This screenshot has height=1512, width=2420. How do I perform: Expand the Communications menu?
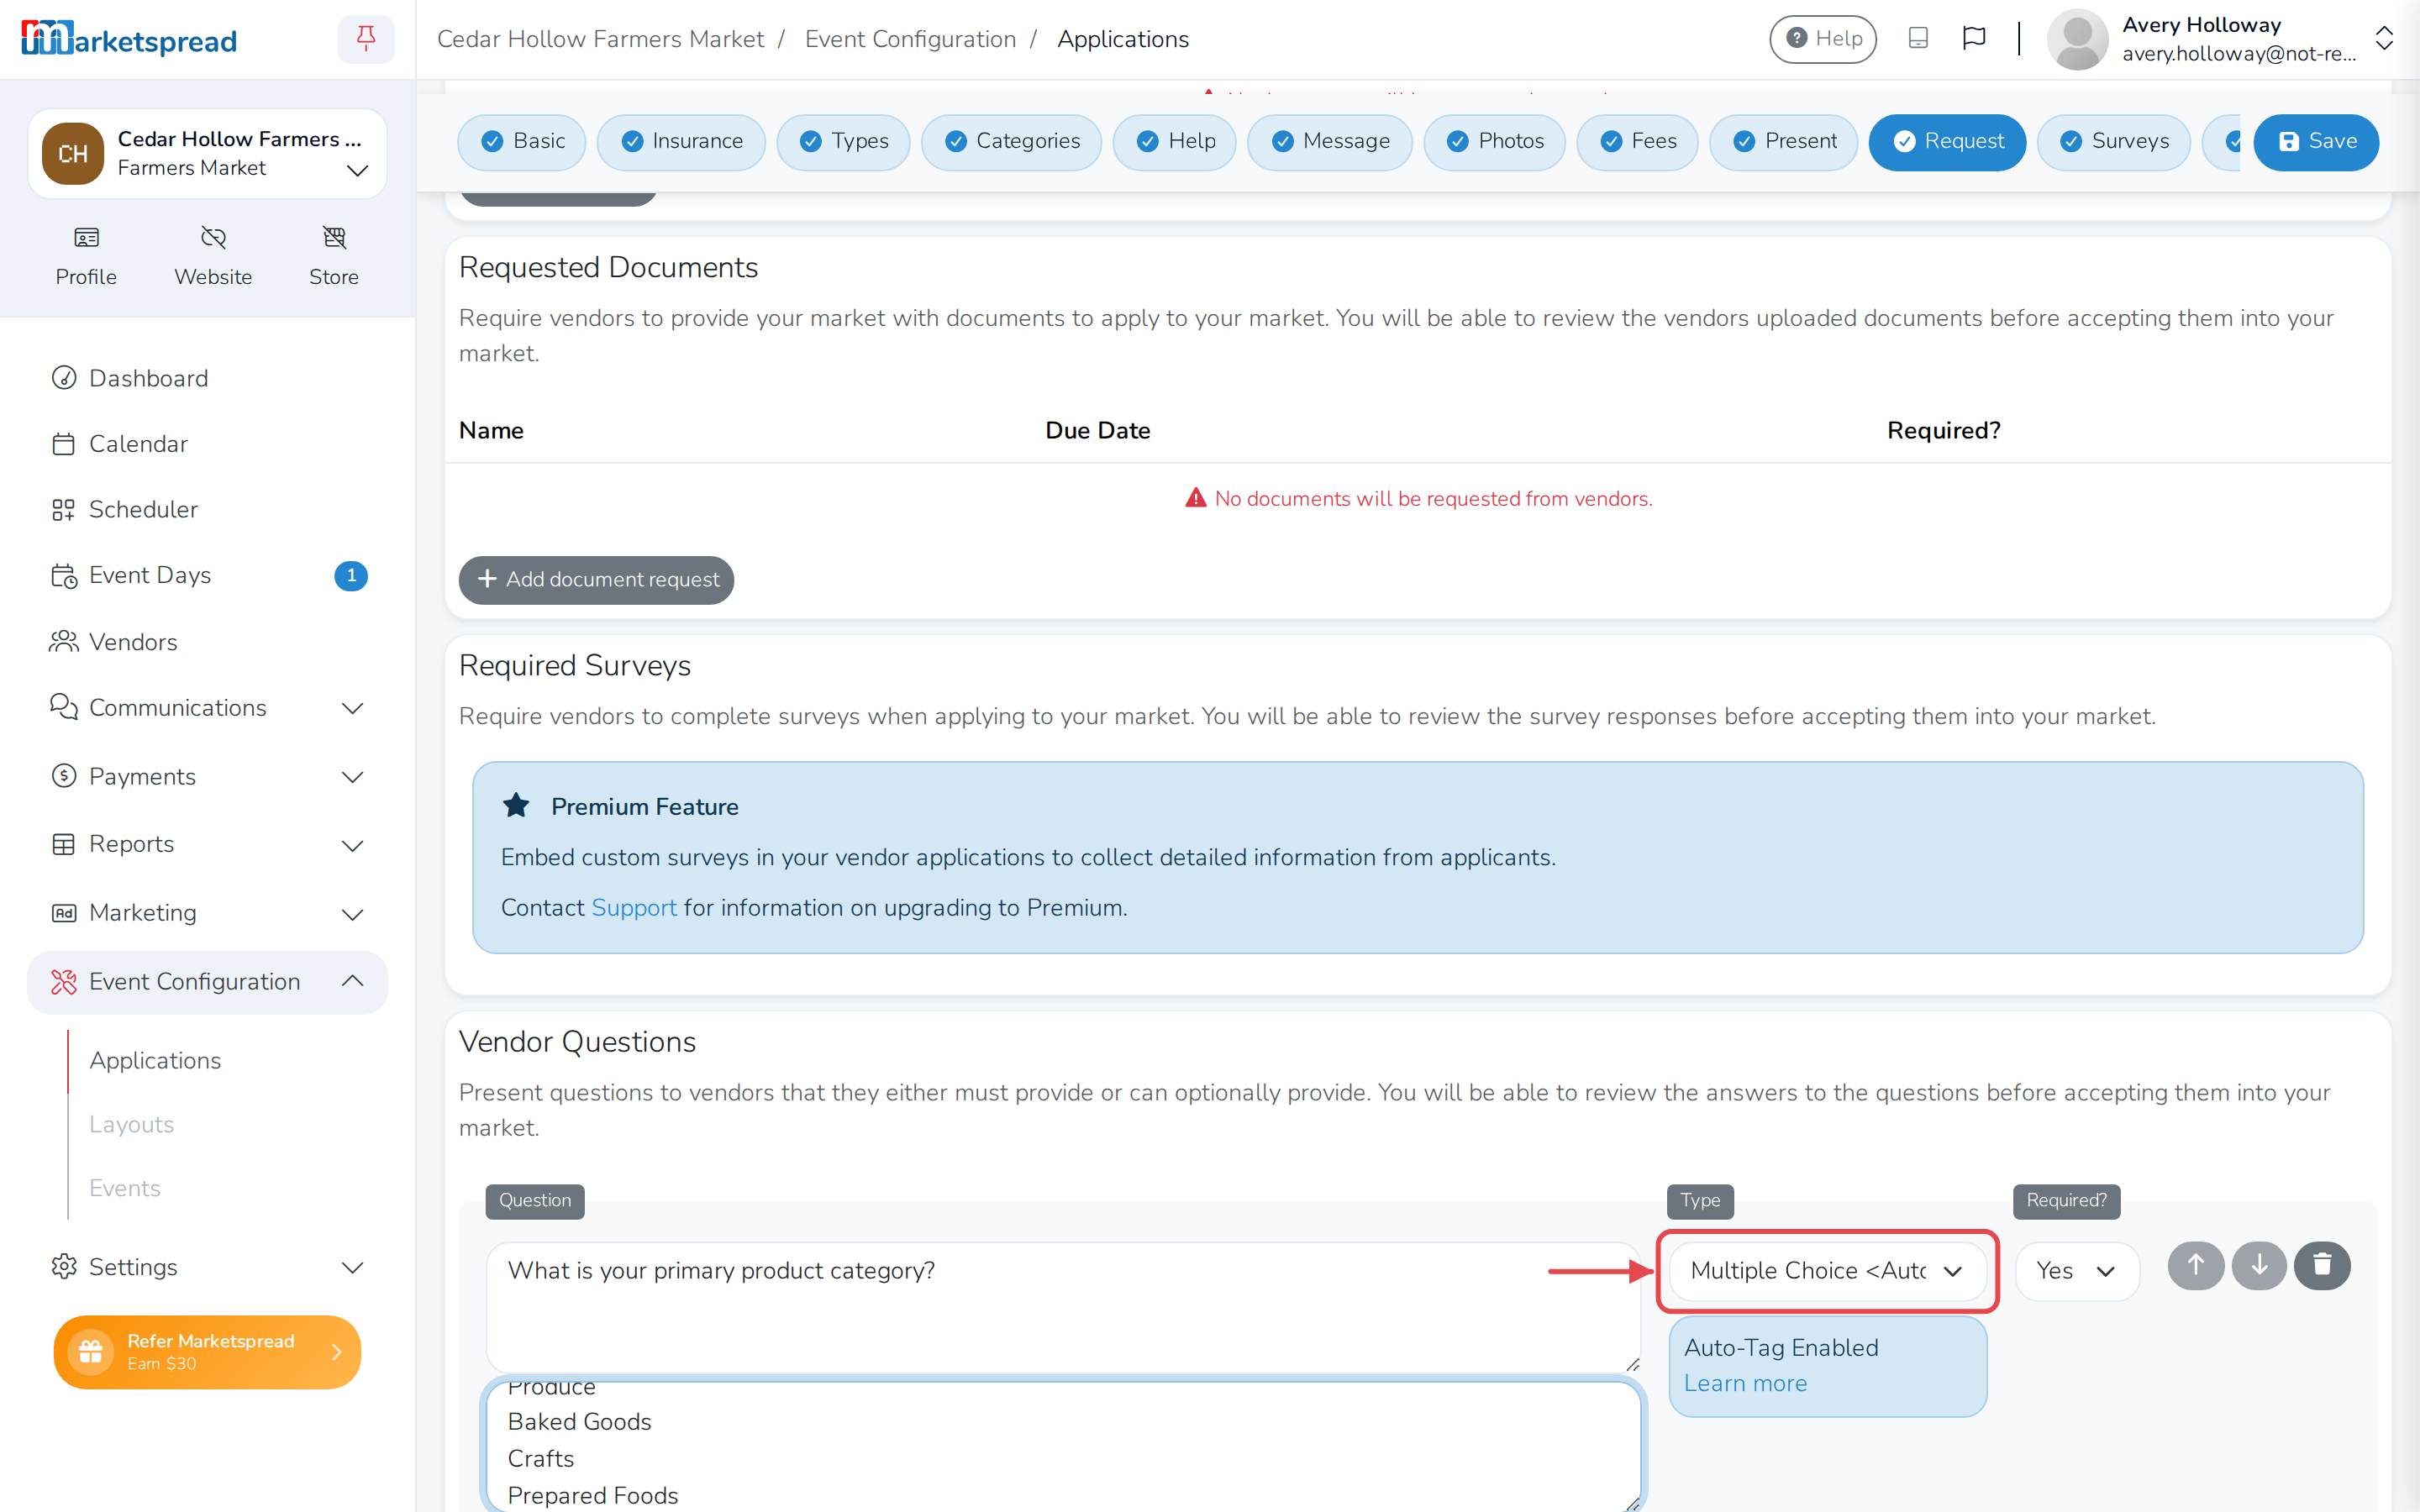coord(207,708)
